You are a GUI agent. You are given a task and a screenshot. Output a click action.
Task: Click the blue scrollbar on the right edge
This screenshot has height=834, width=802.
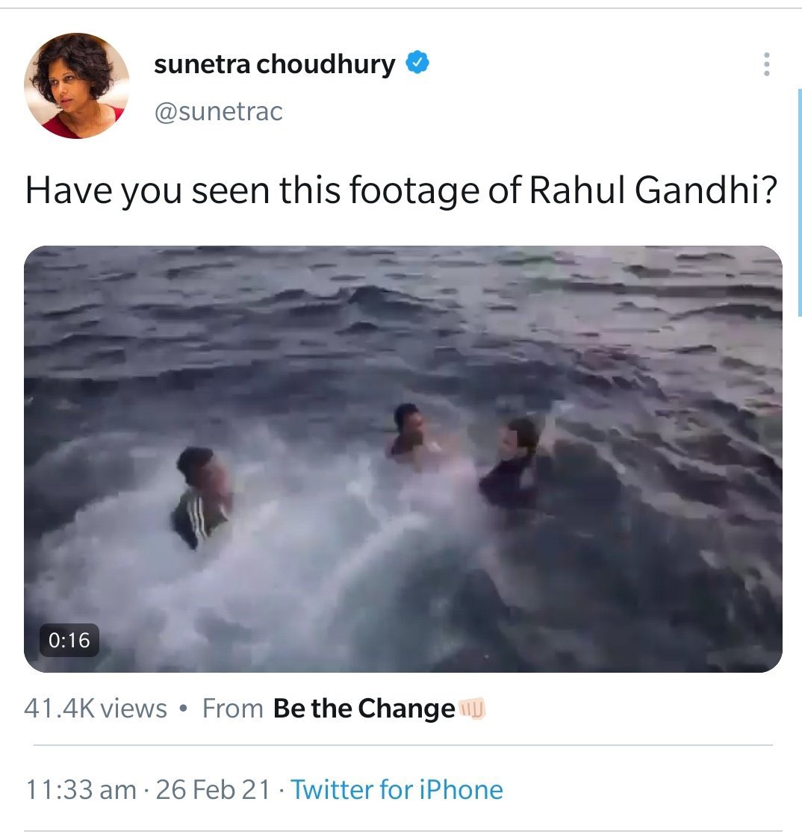799,202
